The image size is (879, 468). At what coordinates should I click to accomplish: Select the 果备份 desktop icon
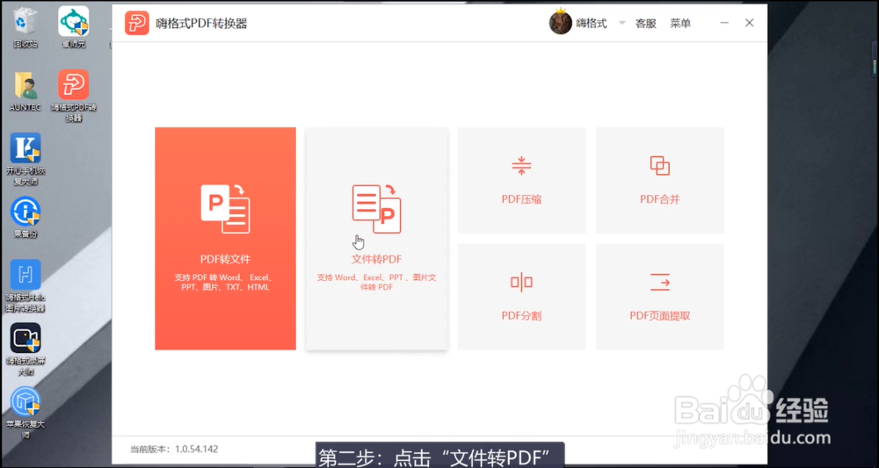(x=25, y=217)
